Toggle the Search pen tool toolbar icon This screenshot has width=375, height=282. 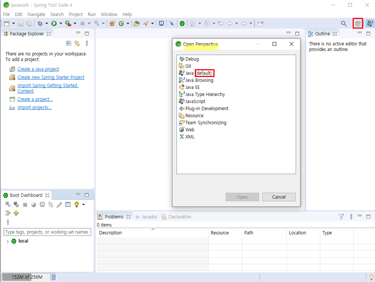(x=146, y=23)
